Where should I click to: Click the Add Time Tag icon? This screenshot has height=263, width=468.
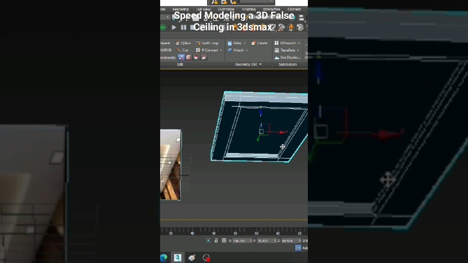tap(298, 248)
